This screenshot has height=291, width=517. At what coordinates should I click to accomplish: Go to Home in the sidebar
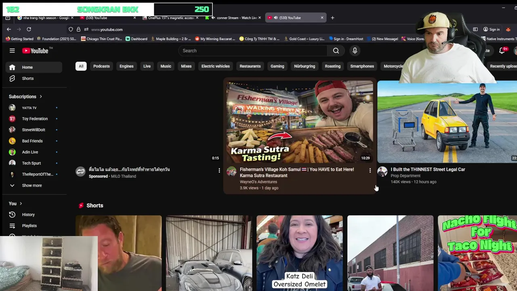tap(34, 67)
